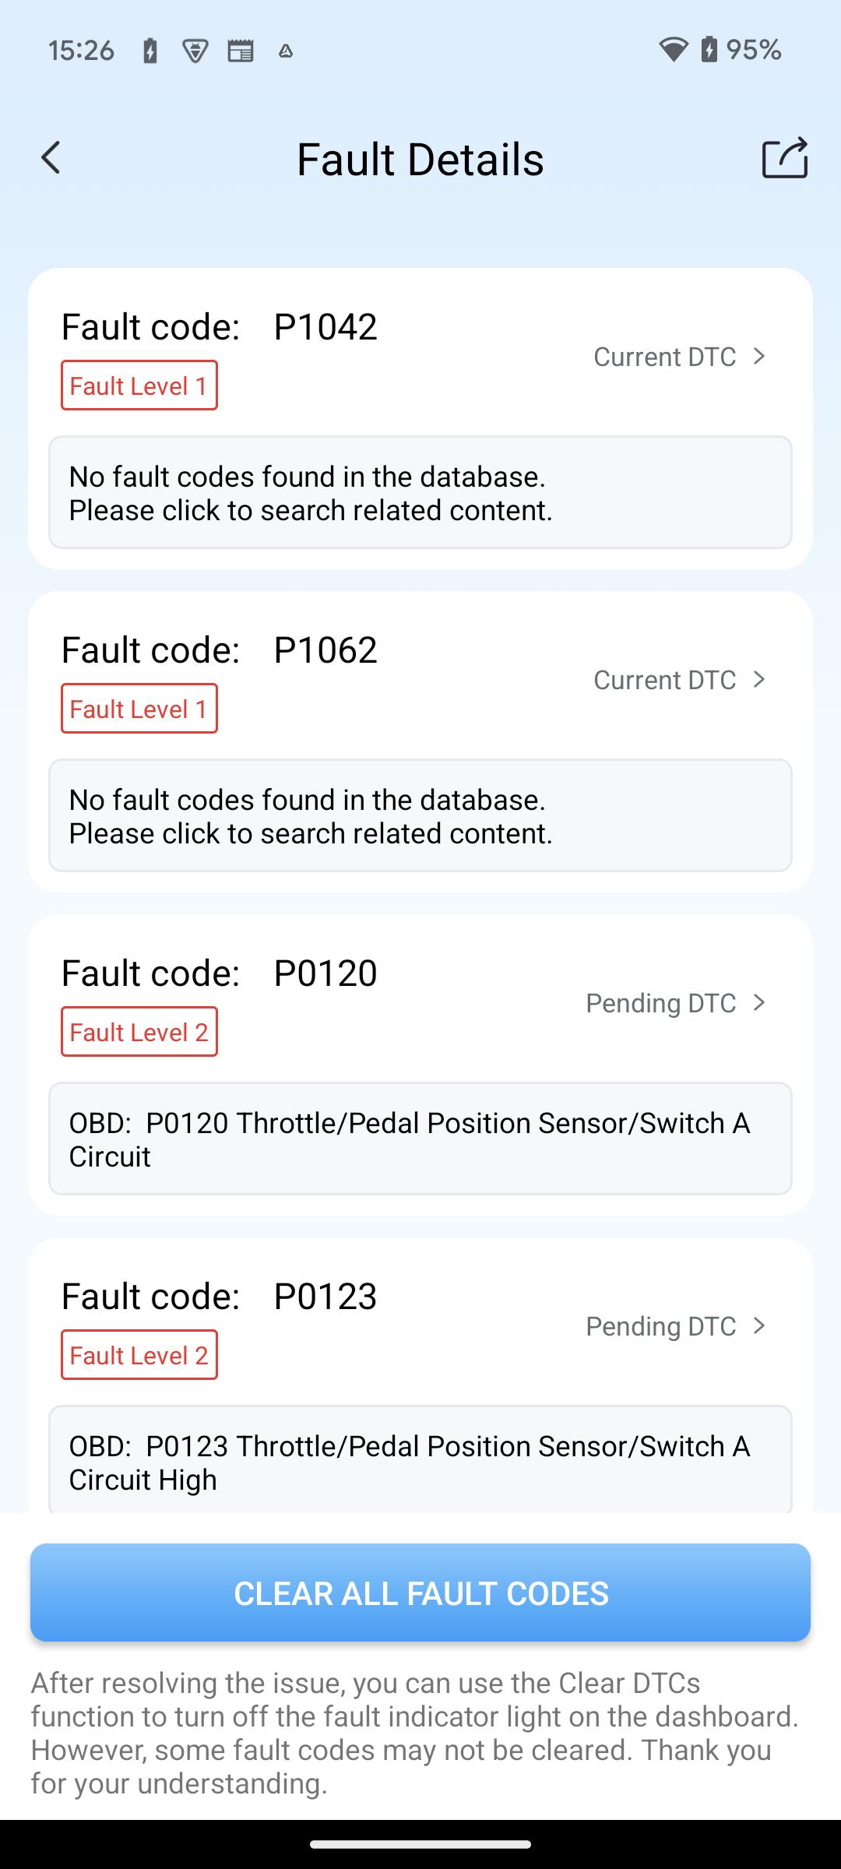This screenshot has width=841, height=1869.
Task: Tap the battery status icon
Action: coord(709,50)
